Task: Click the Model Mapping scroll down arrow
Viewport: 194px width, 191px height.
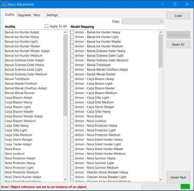Action: [161, 179]
